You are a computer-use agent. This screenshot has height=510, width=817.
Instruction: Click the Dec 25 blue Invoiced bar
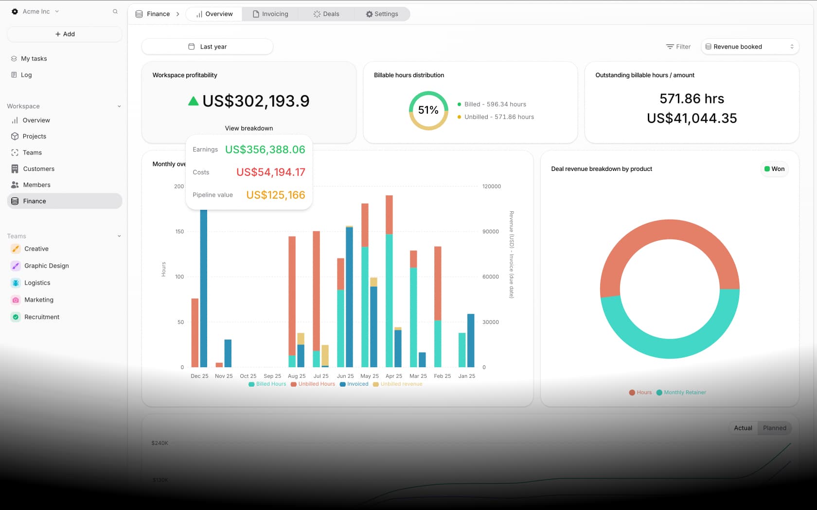click(x=204, y=289)
